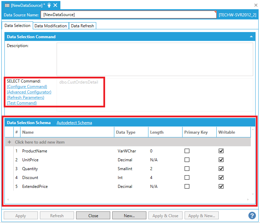
Task: Toggle Primary Key checkbox for ProductName
Action: (x=187, y=151)
